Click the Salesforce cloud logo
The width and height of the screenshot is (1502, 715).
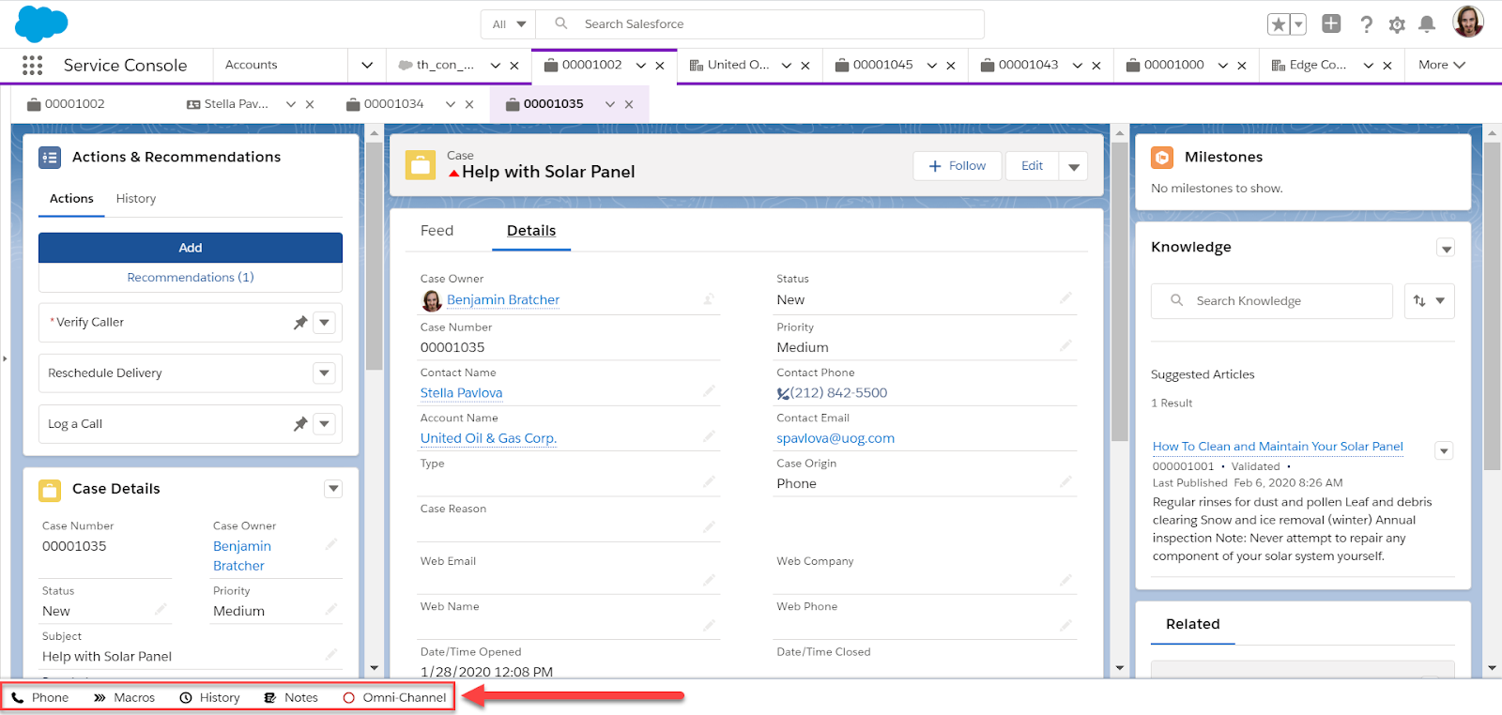click(x=41, y=23)
